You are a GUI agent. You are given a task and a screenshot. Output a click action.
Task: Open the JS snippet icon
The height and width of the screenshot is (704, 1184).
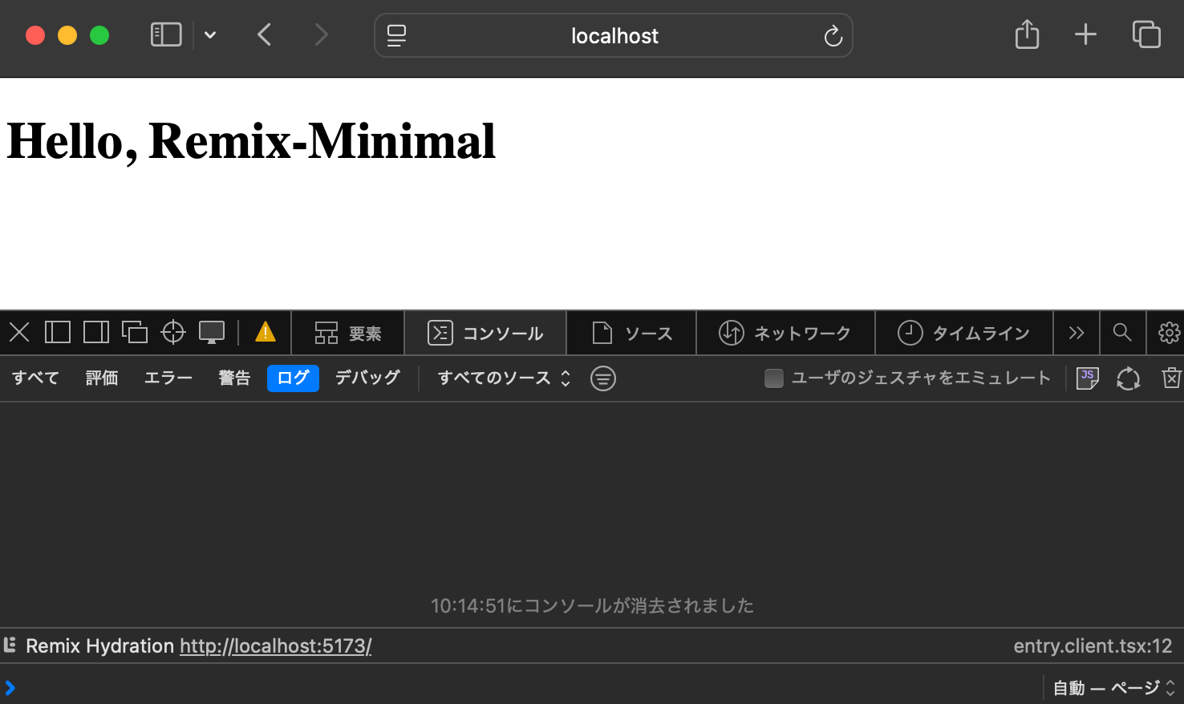[1088, 378]
